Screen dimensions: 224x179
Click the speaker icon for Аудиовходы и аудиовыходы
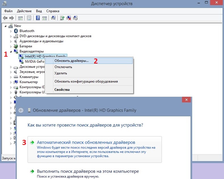pos(16,41)
